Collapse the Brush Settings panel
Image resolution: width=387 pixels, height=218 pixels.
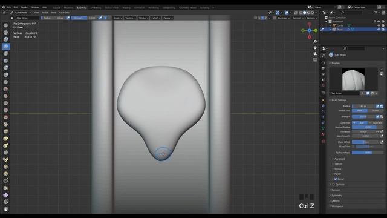point(339,100)
